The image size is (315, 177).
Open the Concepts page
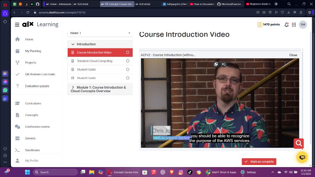[32, 115]
